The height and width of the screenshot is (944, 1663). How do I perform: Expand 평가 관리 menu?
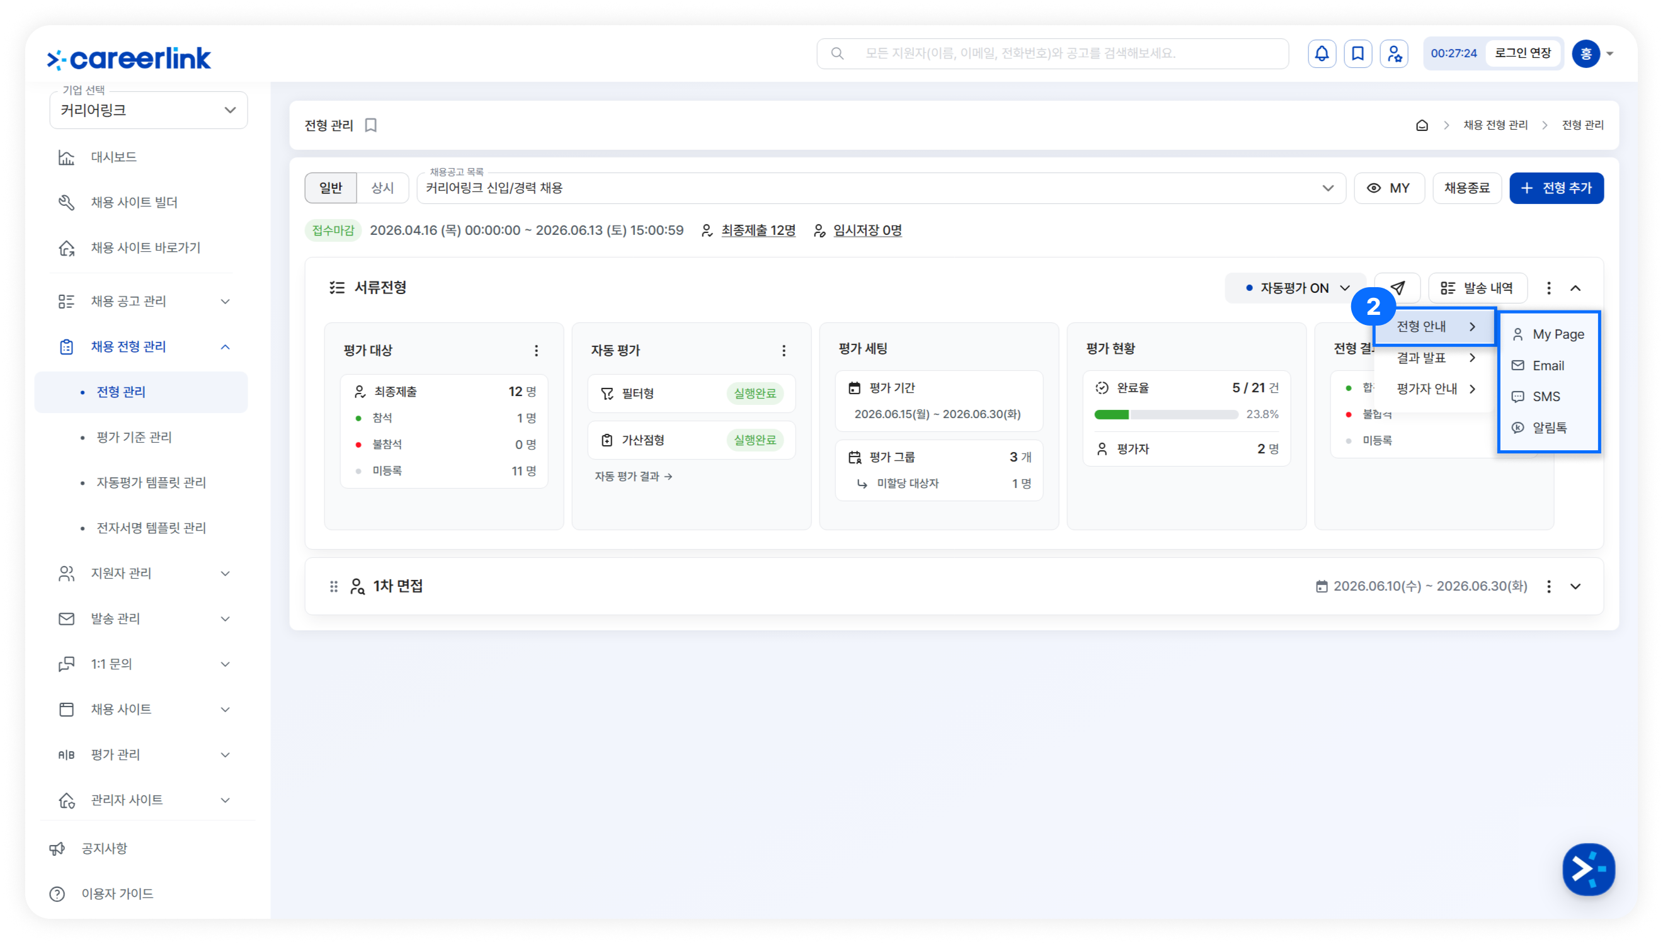(x=141, y=754)
